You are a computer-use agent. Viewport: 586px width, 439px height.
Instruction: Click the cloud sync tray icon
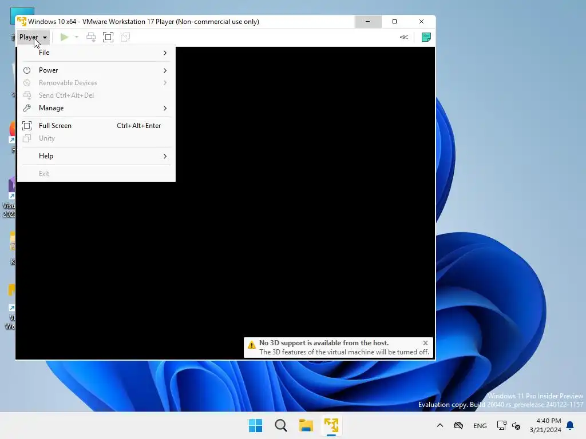458,425
